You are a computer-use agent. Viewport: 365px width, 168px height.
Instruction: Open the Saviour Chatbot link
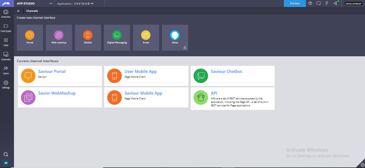[x=226, y=72]
